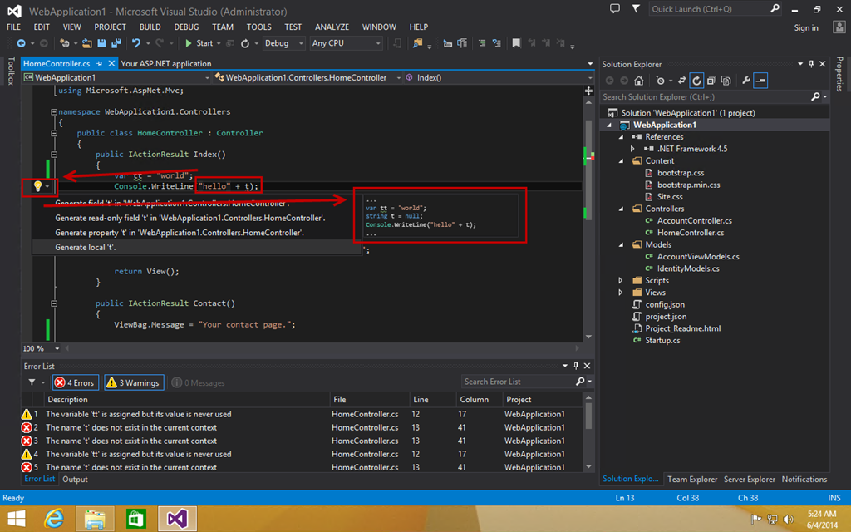Click the Error List filter funnel icon

(x=32, y=382)
